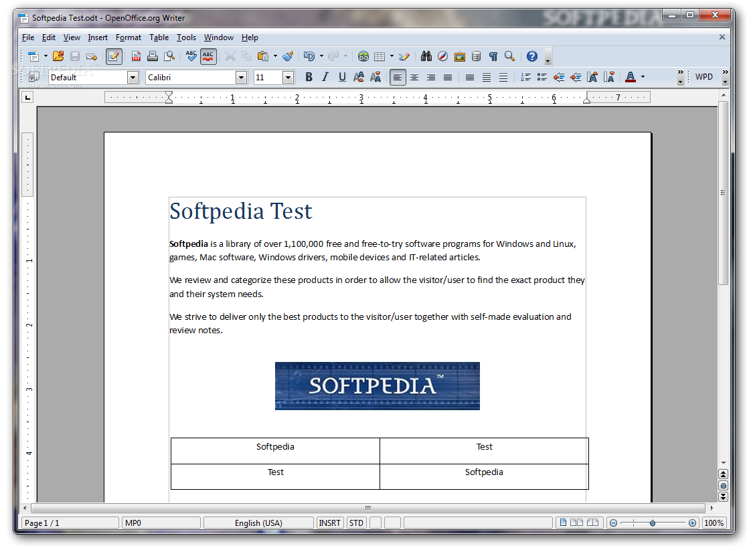Open the Format menu

[129, 37]
